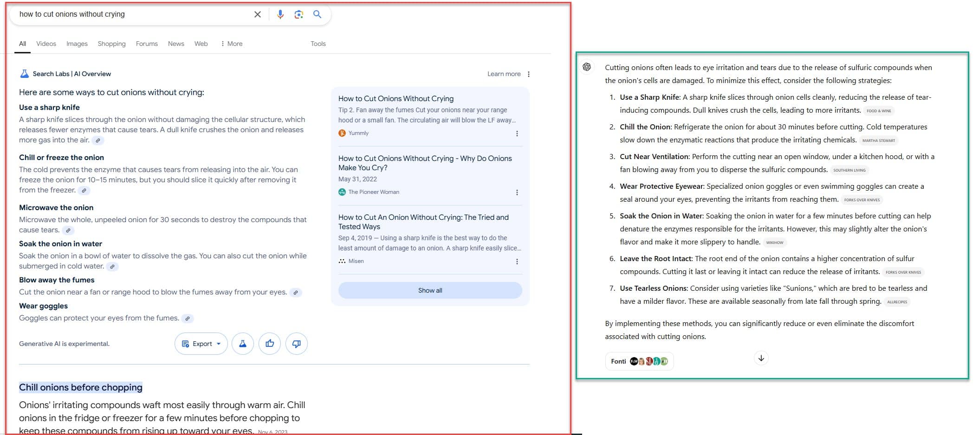
Task: Click the WIKIHOW citation chip
Action: click(x=774, y=243)
